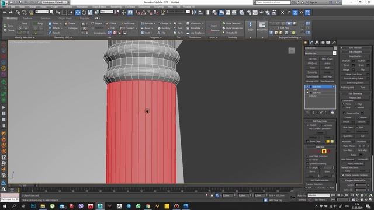Click the object color swatch beside name field
The height and width of the screenshot is (210, 374).
pos(335,48)
